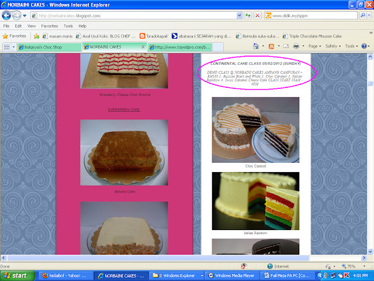The width and height of the screenshot is (374, 281).
Task: Click the EVERGREEN CAKE heading link
Action: click(x=124, y=109)
